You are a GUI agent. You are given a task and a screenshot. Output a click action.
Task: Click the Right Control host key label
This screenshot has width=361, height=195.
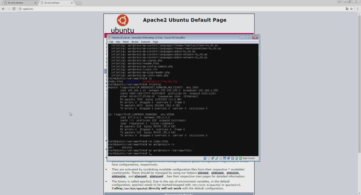tap(249, 158)
